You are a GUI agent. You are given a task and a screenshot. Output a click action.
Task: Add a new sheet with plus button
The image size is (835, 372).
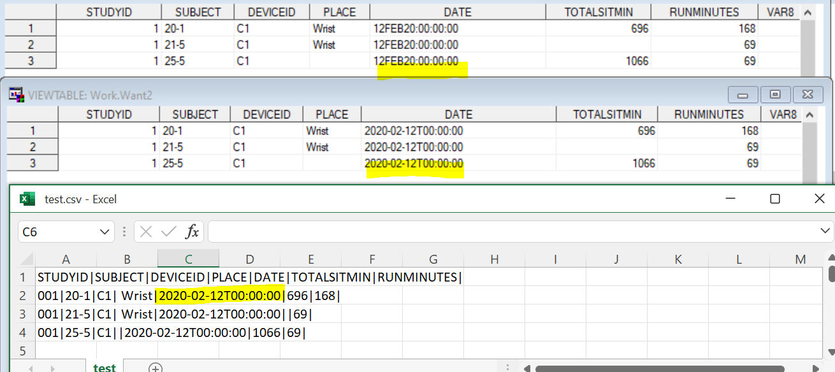[x=156, y=368]
